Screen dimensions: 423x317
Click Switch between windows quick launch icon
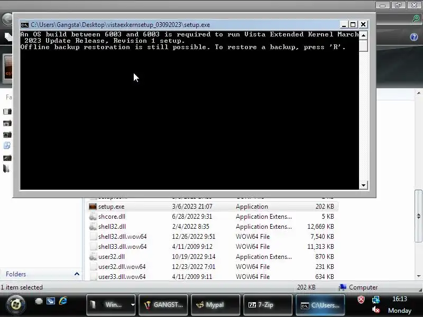(50, 301)
